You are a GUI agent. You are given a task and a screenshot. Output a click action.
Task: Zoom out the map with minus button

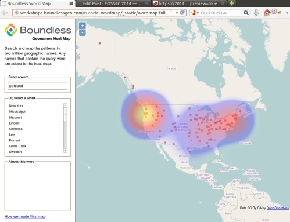[x=83, y=32]
